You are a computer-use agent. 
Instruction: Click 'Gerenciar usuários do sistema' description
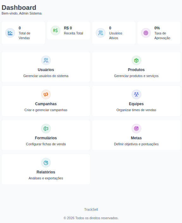pyautogui.click(x=46, y=76)
